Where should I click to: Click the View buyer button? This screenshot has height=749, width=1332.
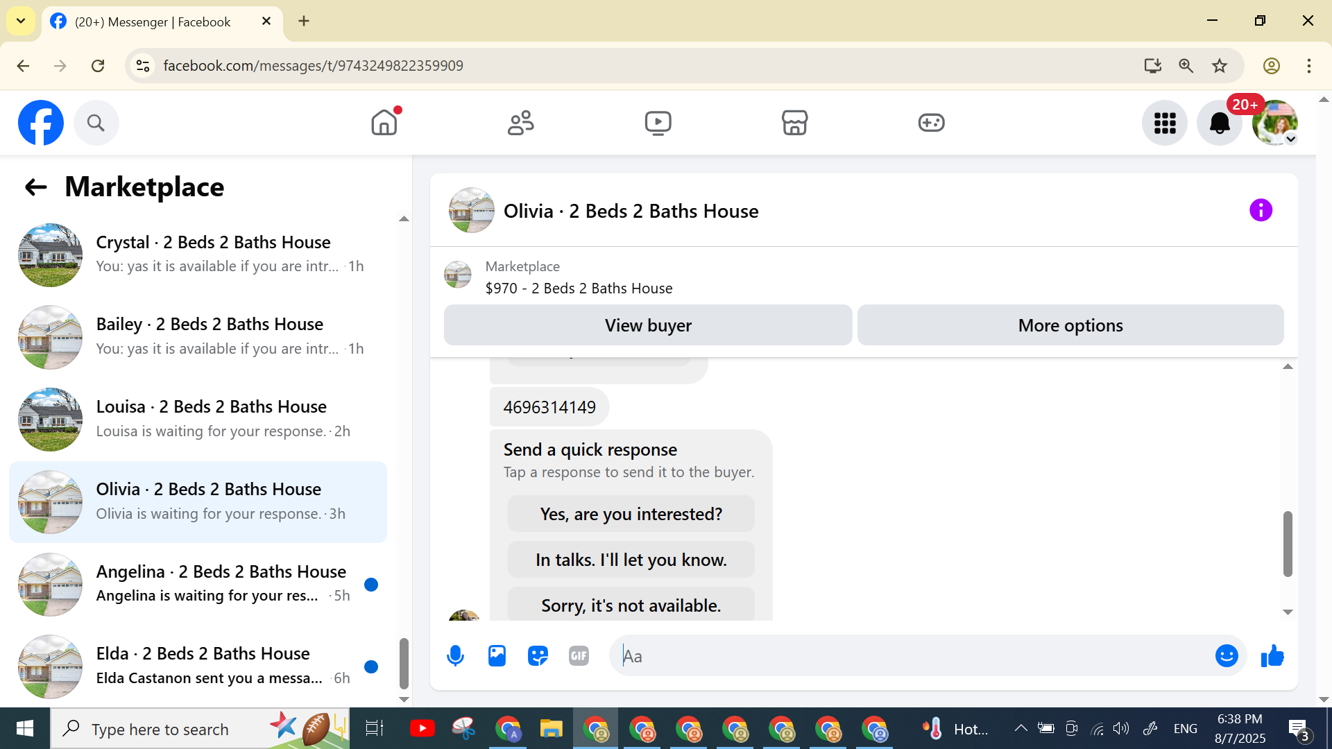click(x=648, y=325)
